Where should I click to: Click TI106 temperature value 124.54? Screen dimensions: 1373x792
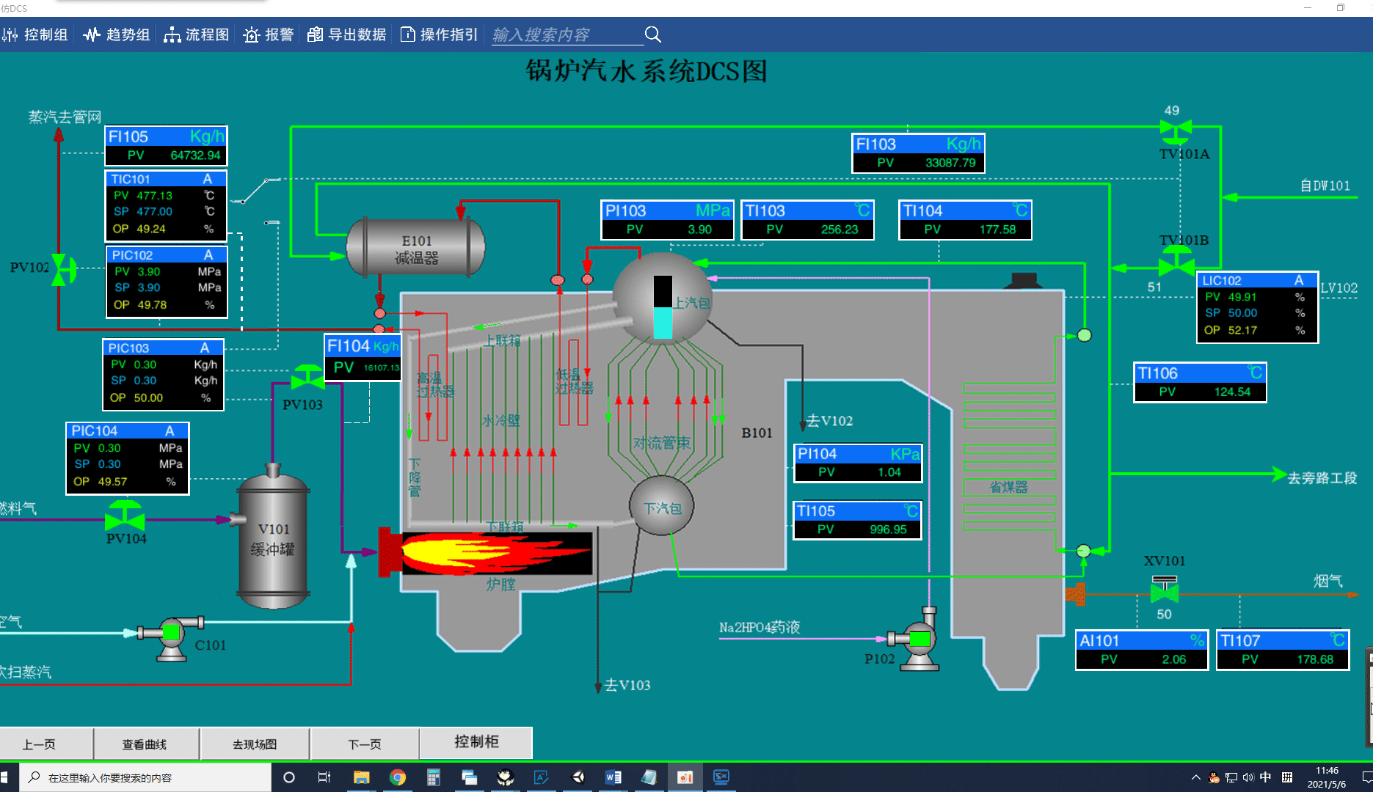(1232, 392)
